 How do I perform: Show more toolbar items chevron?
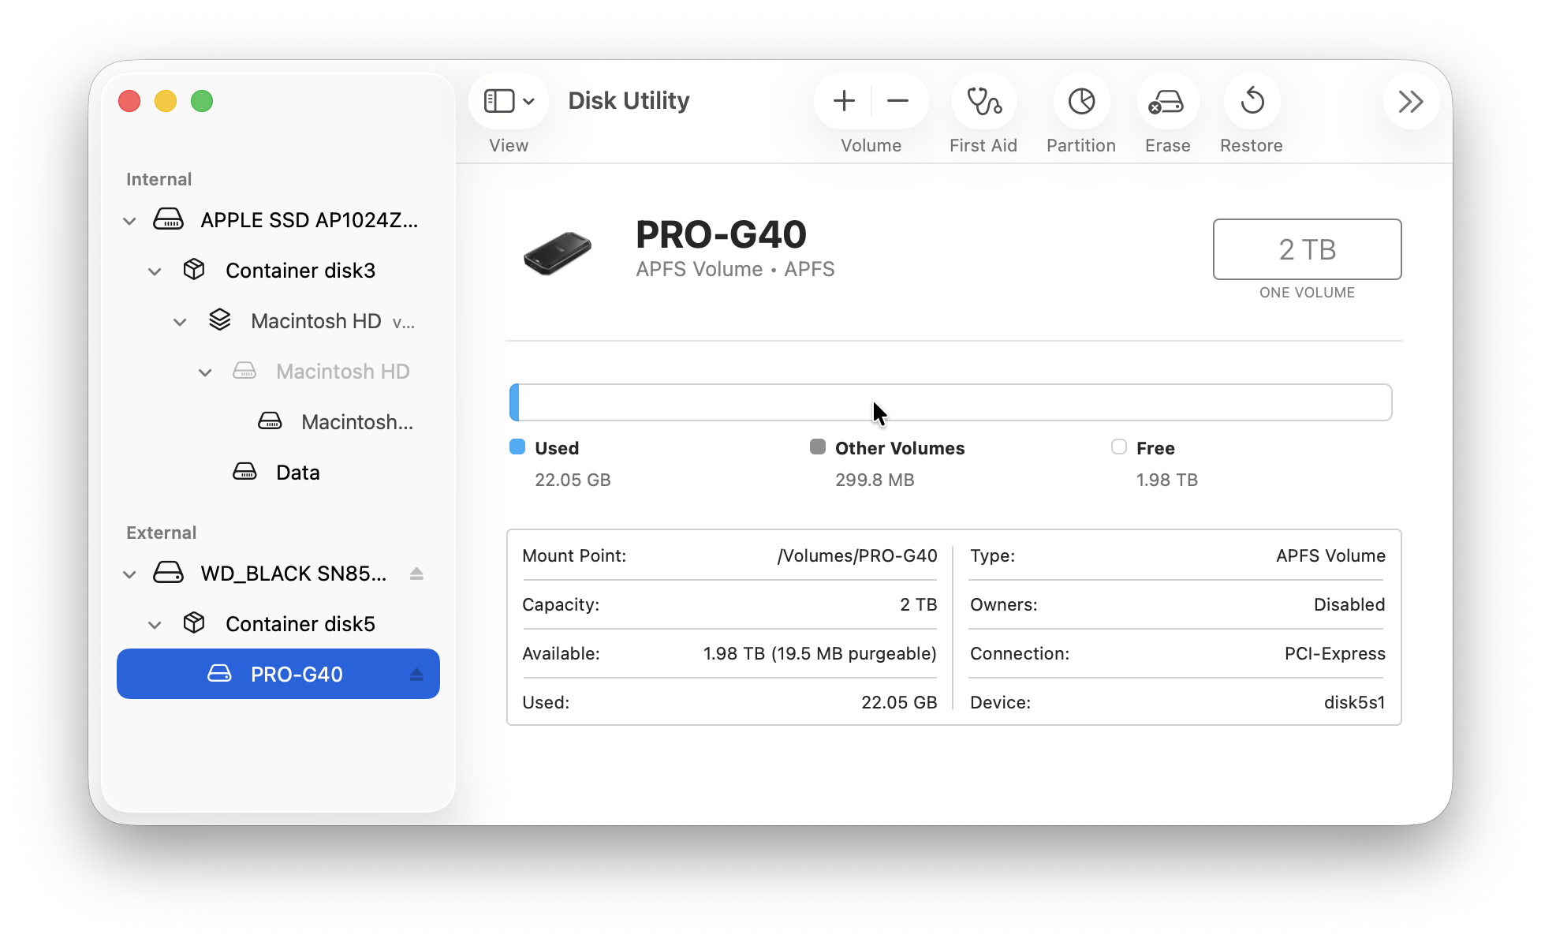click(x=1411, y=101)
